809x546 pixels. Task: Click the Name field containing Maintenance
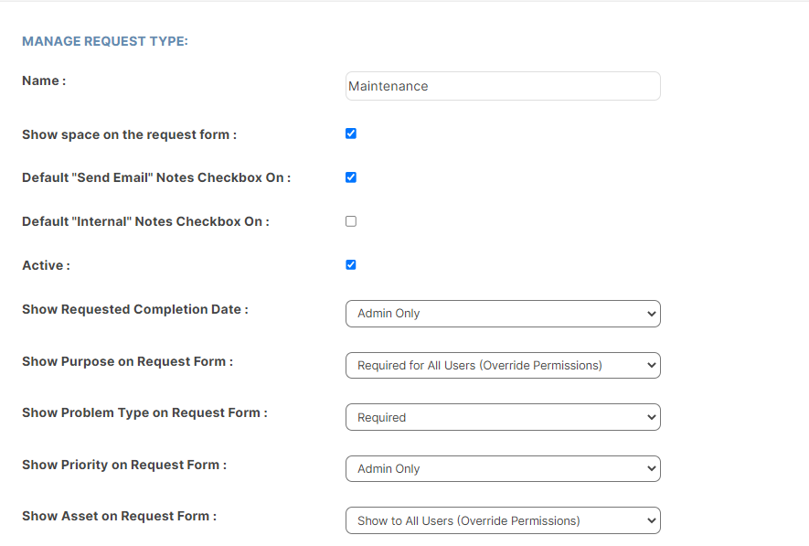(x=503, y=86)
